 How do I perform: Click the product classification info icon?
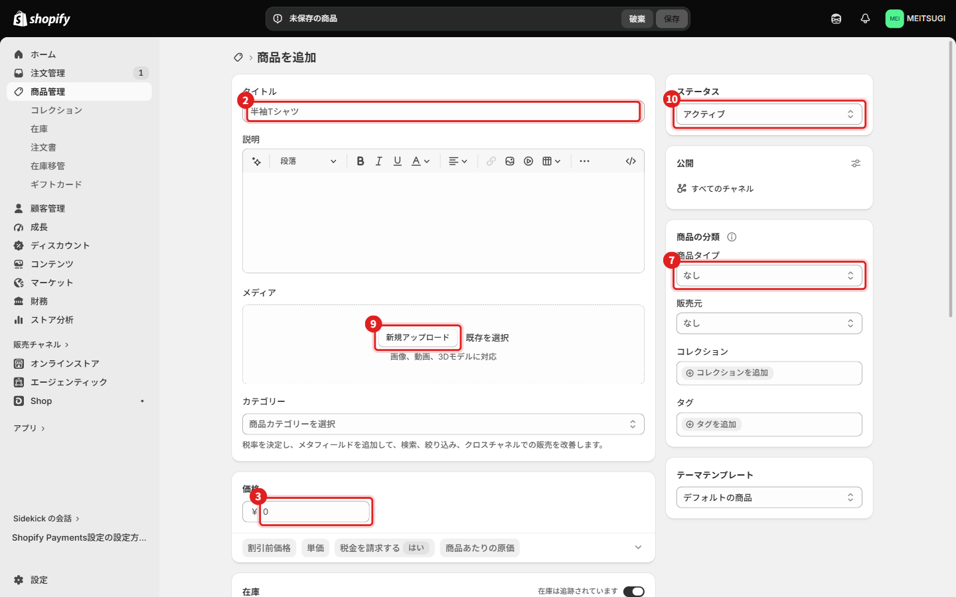(732, 237)
